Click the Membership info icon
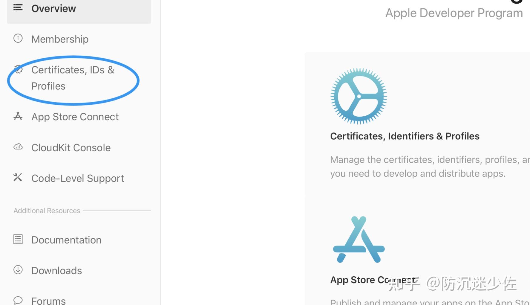 pyautogui.click(x=18, y=39)
